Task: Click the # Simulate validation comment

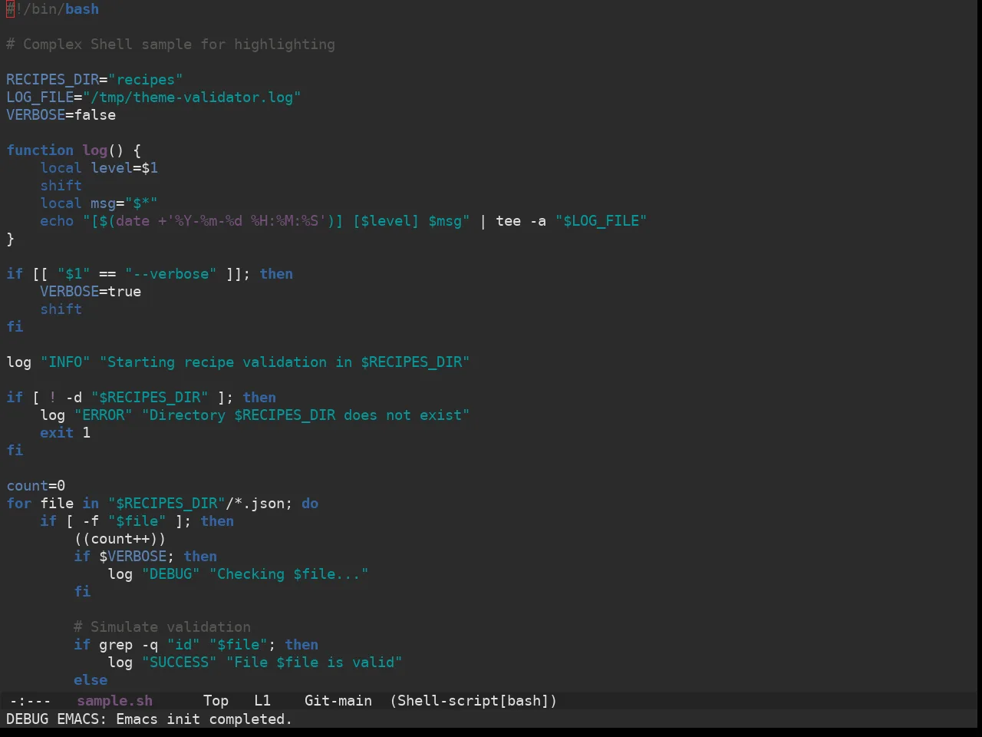Action: [x=162, y=627]
